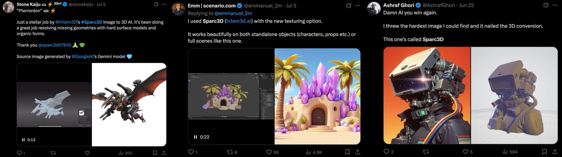Open the #Sparc3D hashtag link
Screen dimensions: 562x157
click(92, 22)
